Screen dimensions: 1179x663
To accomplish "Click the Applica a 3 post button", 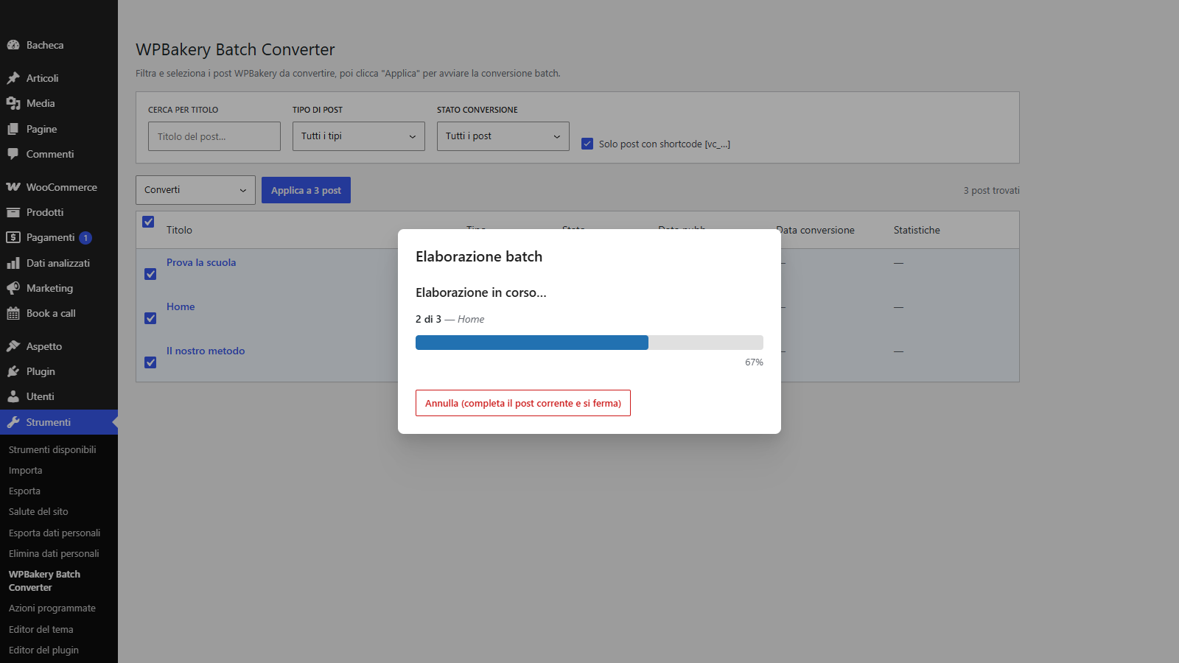I will tap(306, 190).
